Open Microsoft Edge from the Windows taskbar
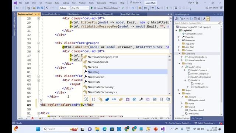This screenshot has width=236, height=133. point(104,129)
